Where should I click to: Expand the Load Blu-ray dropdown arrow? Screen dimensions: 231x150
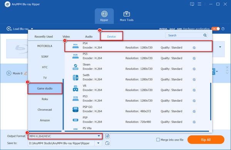[32, 29]
